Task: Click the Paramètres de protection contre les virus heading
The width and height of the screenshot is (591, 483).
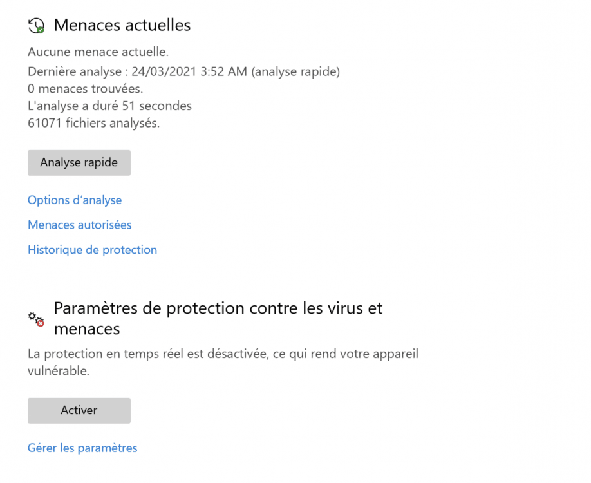Action: coord(218,318)
